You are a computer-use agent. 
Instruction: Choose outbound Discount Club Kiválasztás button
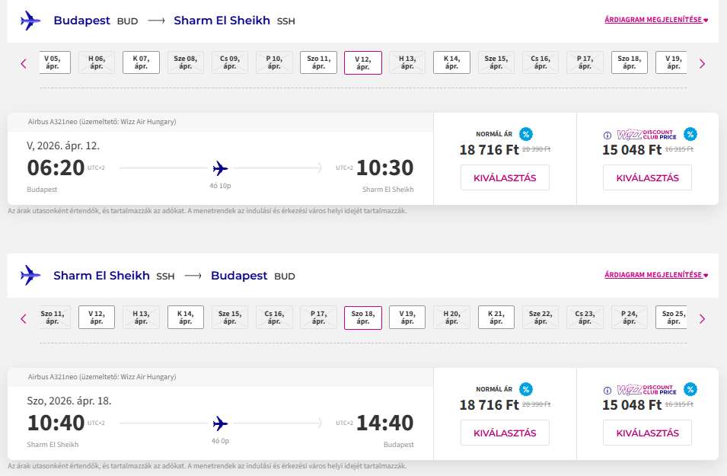(647, 177)
